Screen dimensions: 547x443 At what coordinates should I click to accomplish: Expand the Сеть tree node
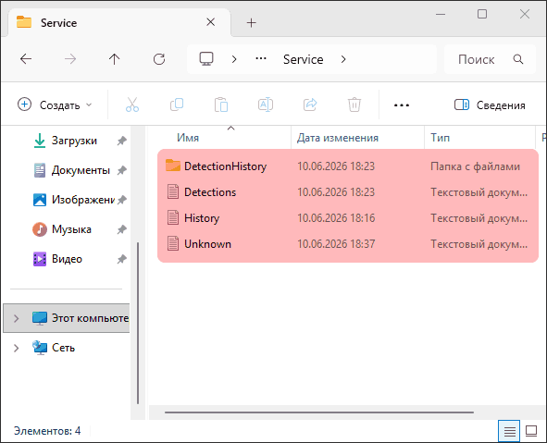[x=16, y=348]
